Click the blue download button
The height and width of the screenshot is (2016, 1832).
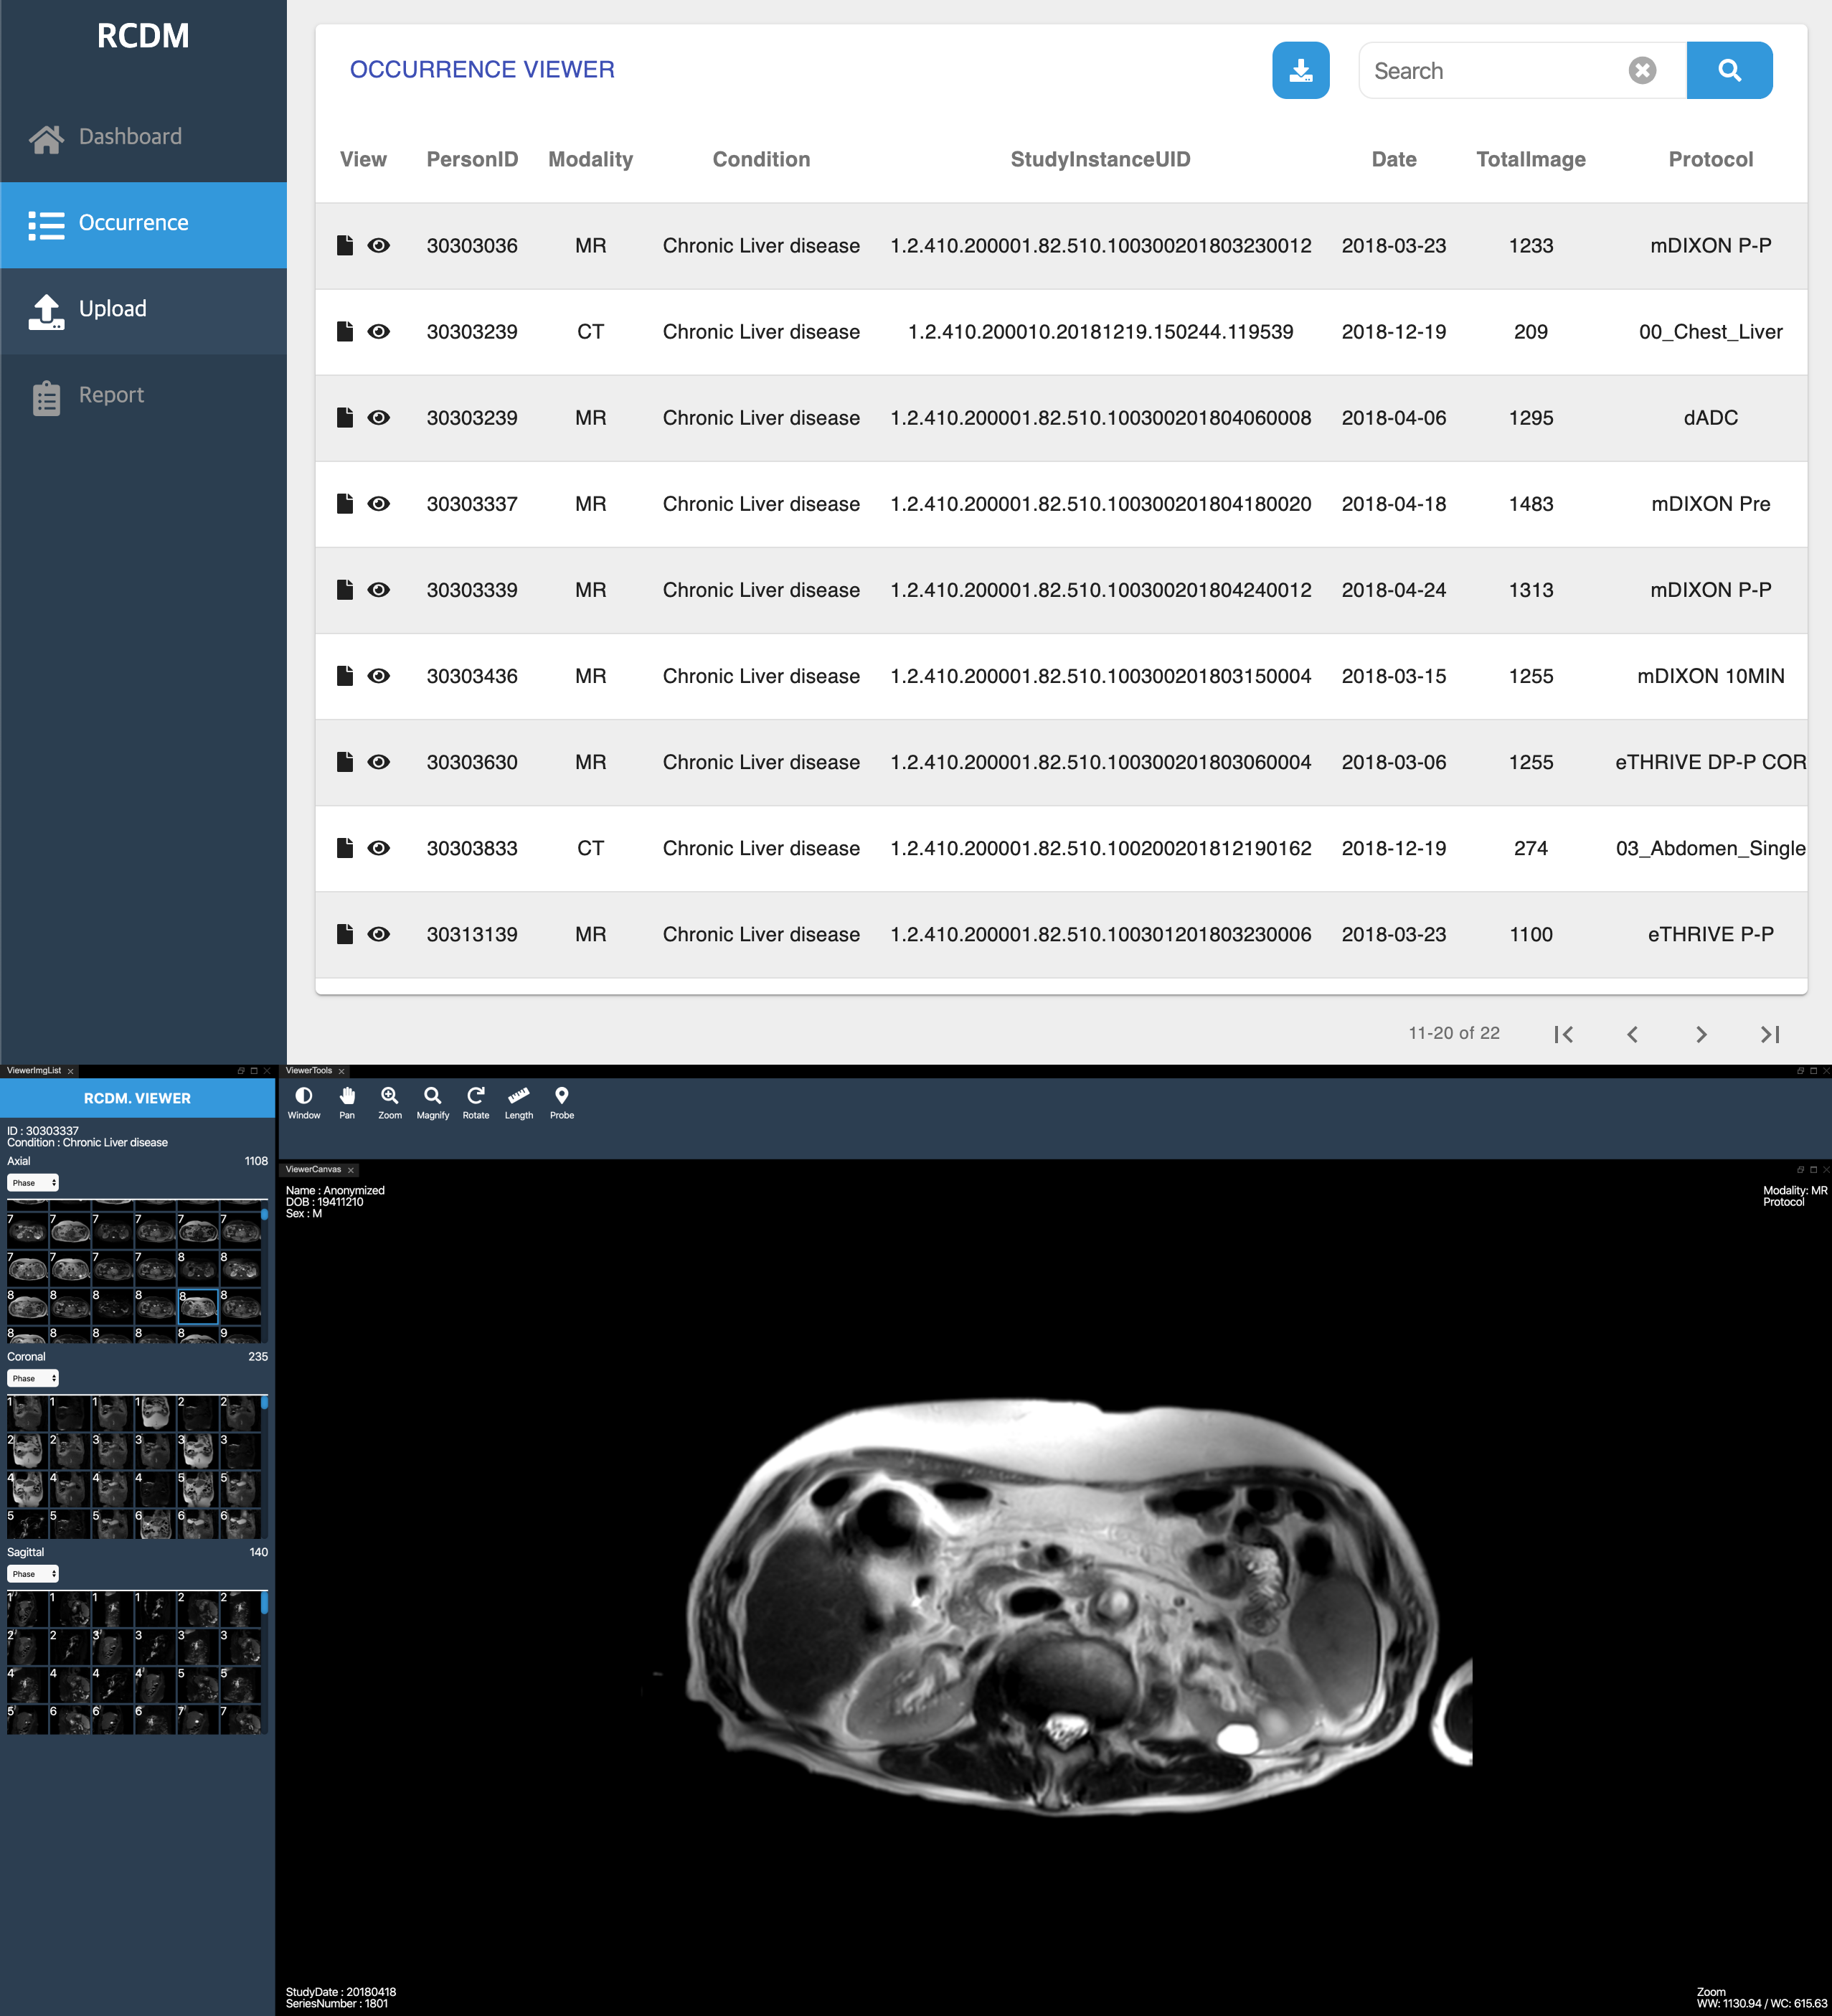point(1300,70)
